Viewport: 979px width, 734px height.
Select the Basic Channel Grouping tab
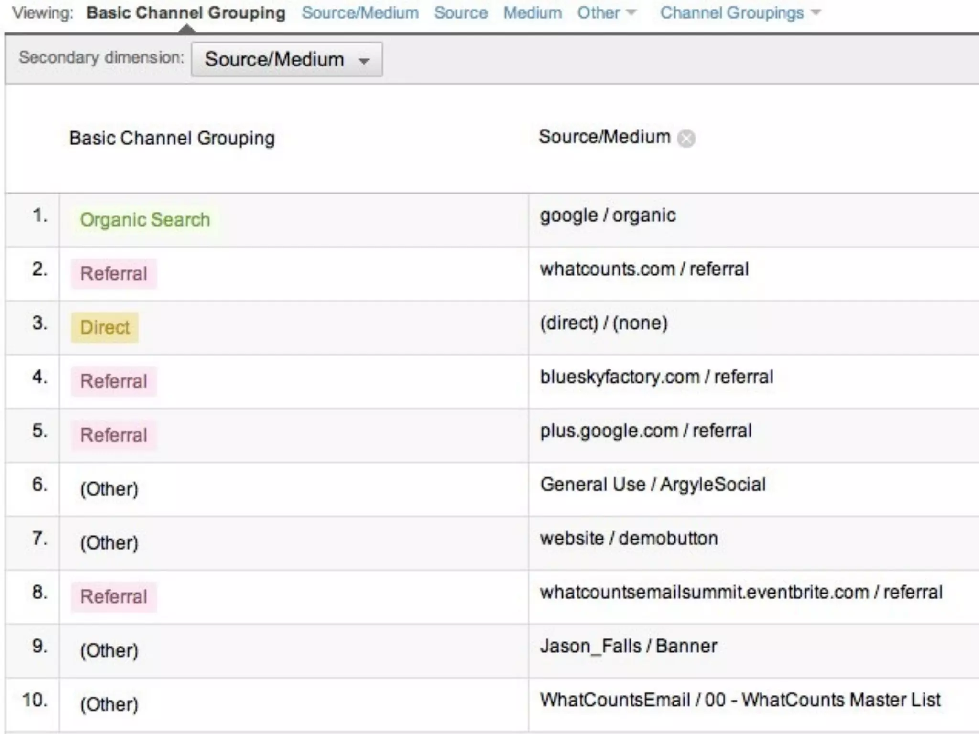(x=186, y=13)
